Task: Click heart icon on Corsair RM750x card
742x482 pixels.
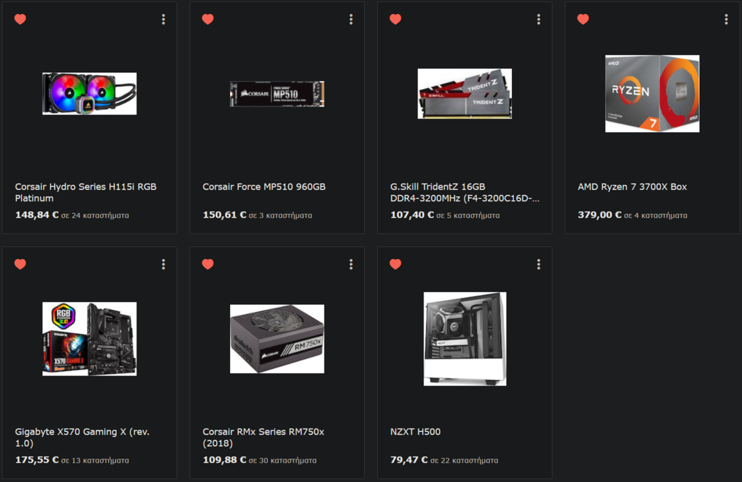Action: point(207,264)
